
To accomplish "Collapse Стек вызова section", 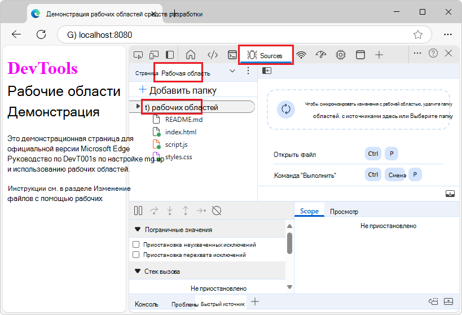I will coord(138,271).
